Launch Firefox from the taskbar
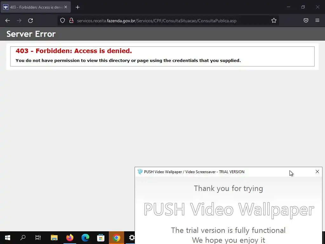 tap(70, 238)
